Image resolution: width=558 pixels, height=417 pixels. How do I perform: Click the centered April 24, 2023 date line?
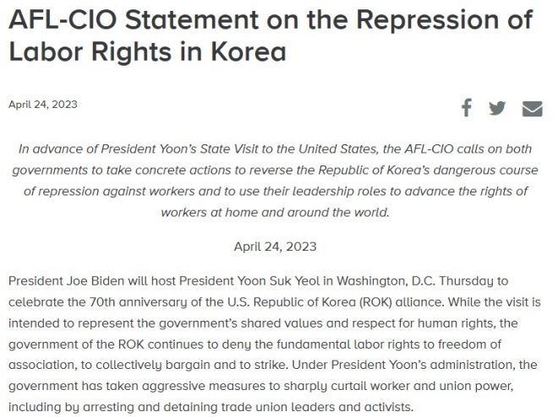pos(275,246)
